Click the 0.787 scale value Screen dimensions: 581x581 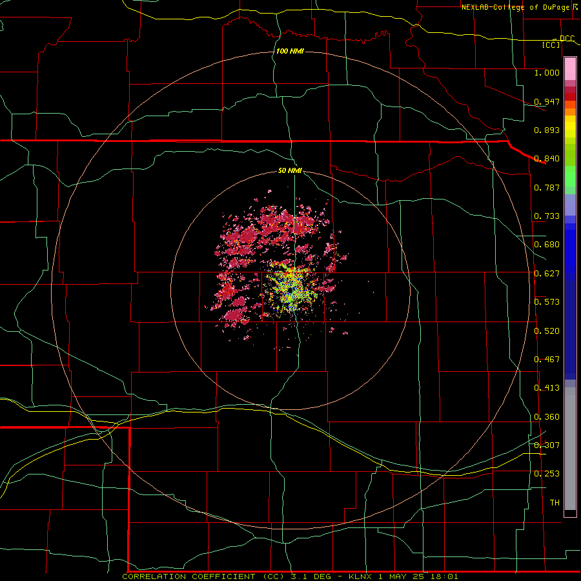[x=547, y=187]
